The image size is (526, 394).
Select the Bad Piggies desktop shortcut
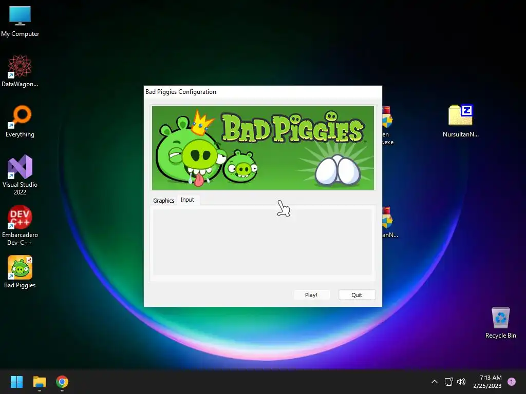pyautogui.click(x=20, y=272)
